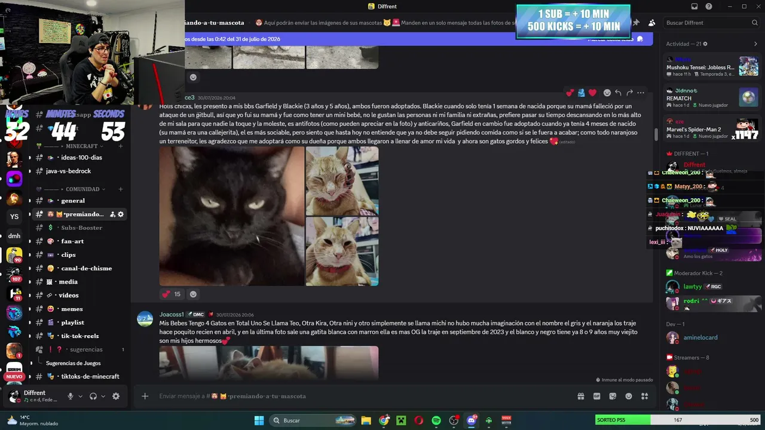Open Subs-Booster channel

(x=80, y=228)
